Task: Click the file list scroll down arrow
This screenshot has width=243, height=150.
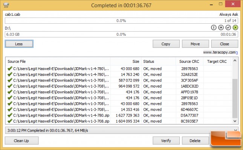Action: click(x=235, y=121)
